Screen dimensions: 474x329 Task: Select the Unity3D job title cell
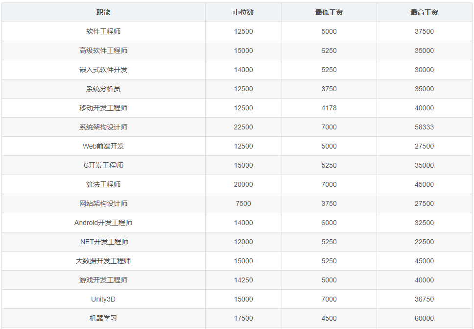pyautogui.click(x=103, y=299)
